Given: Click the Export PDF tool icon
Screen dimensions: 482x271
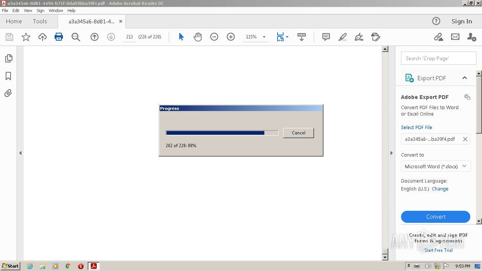Looking at the screenshot, I should tap(409, 78).
